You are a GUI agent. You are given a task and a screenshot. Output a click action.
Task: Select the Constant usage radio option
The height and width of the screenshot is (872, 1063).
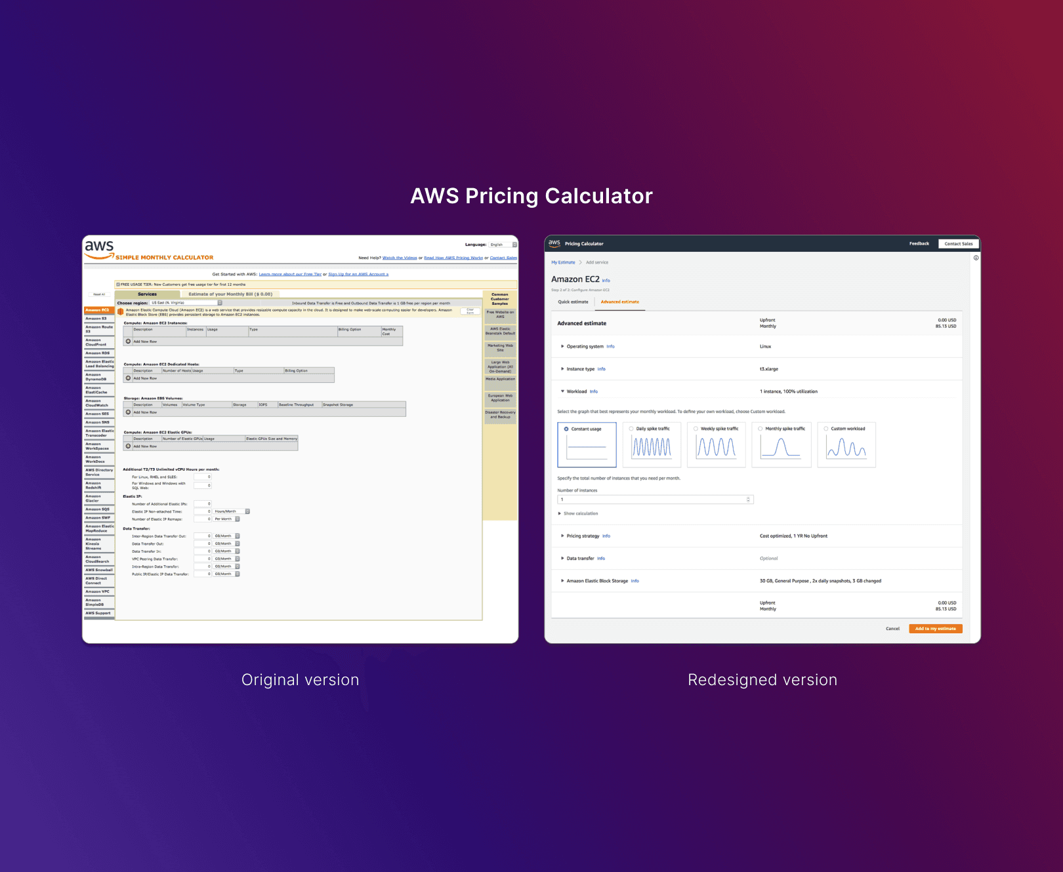(566, 429)
